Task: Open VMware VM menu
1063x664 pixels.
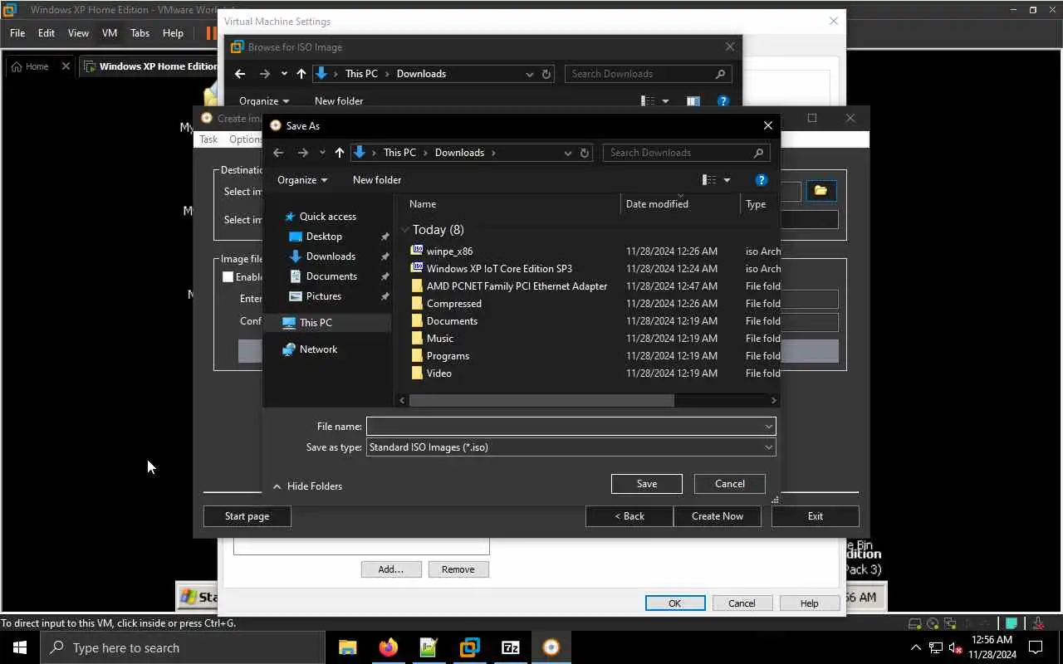Action: tap(110, 33)
